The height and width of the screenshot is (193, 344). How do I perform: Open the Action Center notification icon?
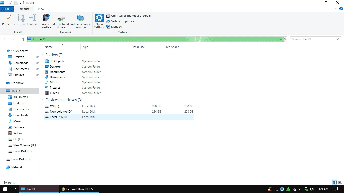tap(335, 189)
